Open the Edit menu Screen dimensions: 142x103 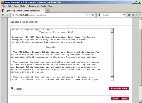click(x=9, y=6)
